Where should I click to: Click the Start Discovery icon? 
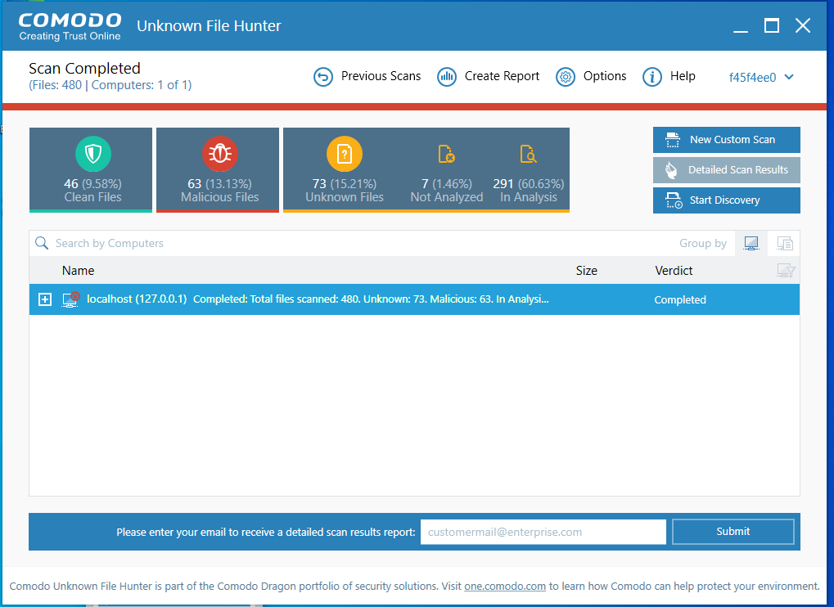coord(674,200)
